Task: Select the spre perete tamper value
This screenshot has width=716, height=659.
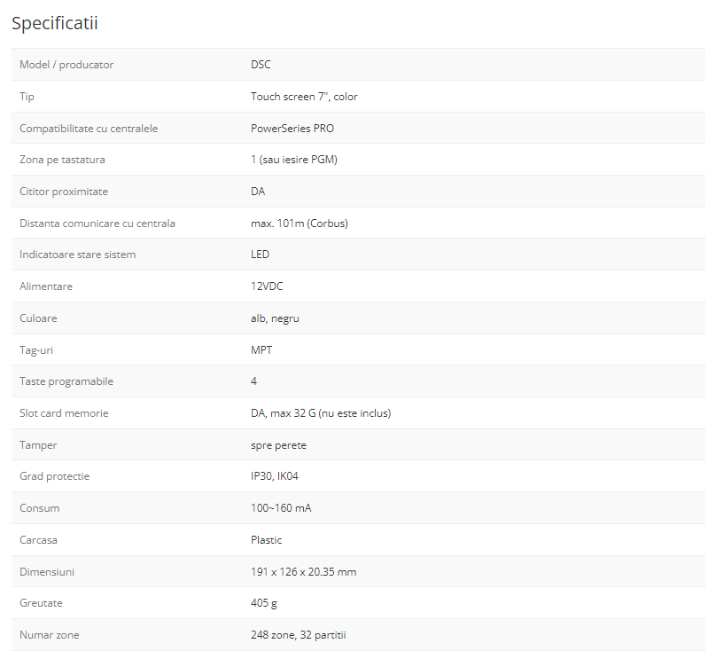Action: 278,445
